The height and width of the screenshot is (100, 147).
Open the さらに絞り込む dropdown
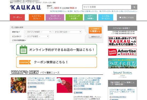pos(67,32)
